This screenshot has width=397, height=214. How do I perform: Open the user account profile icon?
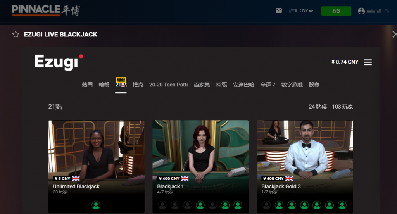361,11
